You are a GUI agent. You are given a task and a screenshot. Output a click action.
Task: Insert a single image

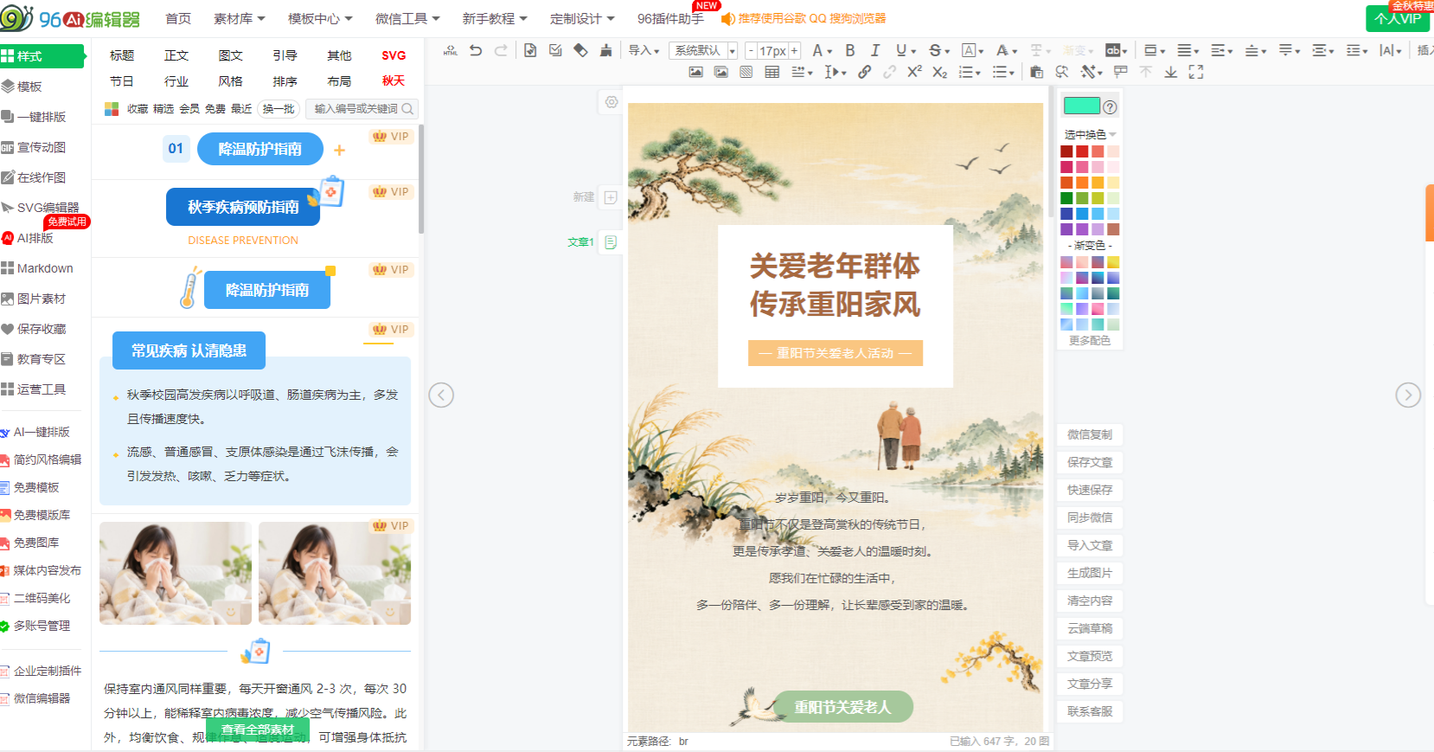695,72
